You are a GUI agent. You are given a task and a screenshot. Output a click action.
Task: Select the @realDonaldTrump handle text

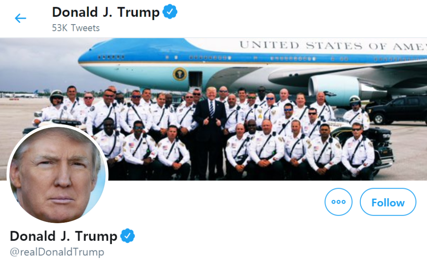click(x=57, y=252)
